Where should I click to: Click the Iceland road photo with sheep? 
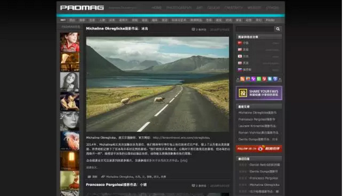click(x=158, y=84)
